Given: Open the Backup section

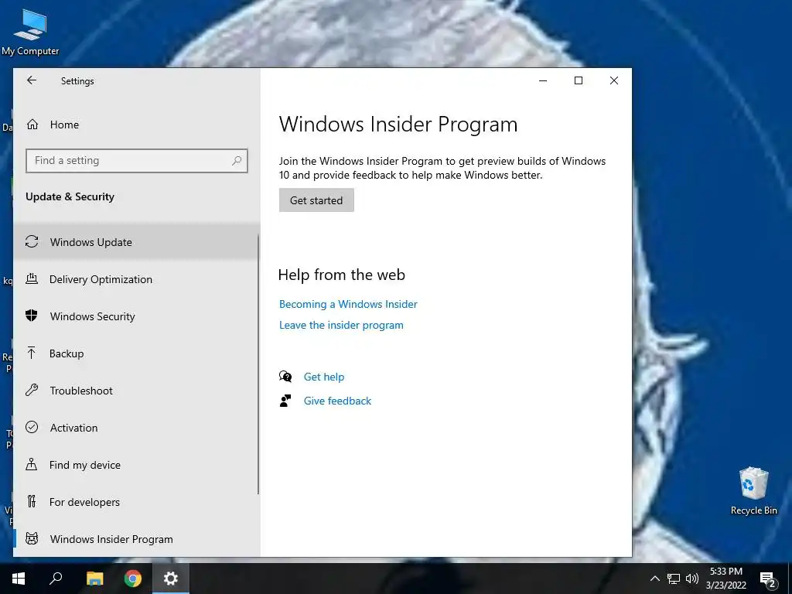Looking at the screenshot, I should [x=136, y=353].
